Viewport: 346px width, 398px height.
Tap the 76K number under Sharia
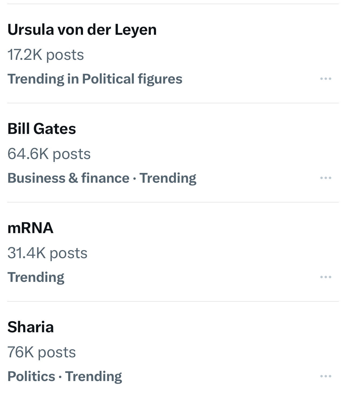pos(20,352)
